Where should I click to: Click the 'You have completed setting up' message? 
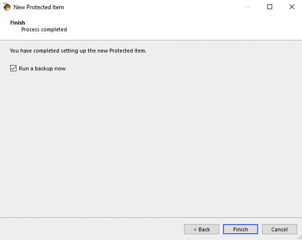pyautogui.click(x=78, y=51)
